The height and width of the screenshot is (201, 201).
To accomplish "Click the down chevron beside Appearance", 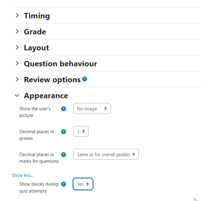I will click(17, 96).
